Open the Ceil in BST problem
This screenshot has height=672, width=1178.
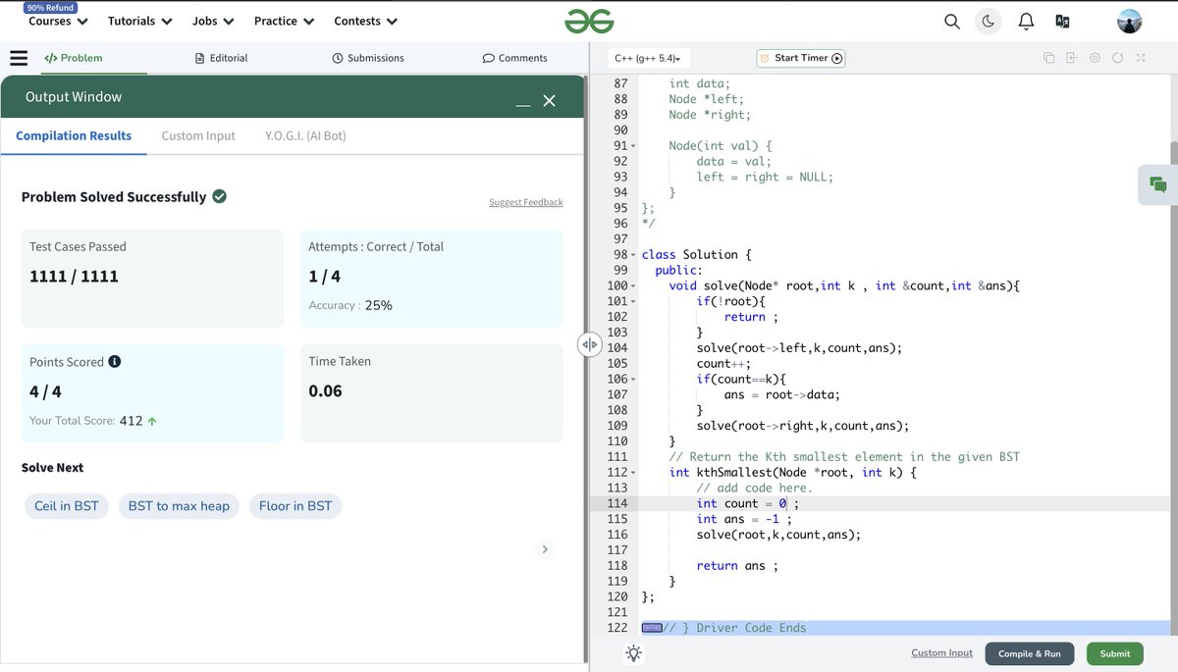click(67, 506)
